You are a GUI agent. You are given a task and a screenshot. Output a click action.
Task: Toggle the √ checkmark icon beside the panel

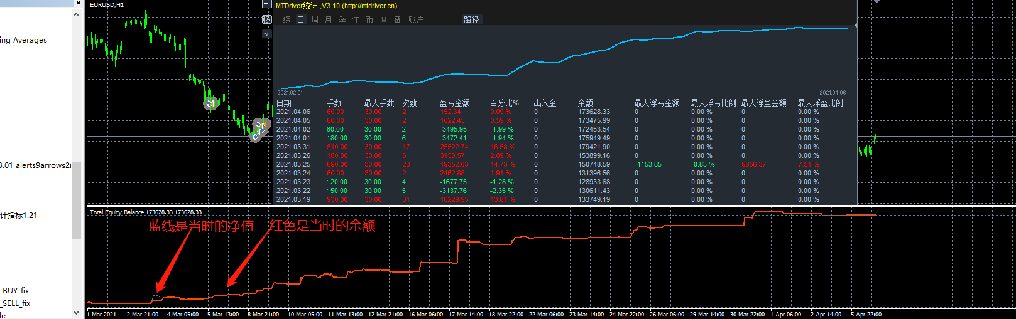click(x=266, y=33)
